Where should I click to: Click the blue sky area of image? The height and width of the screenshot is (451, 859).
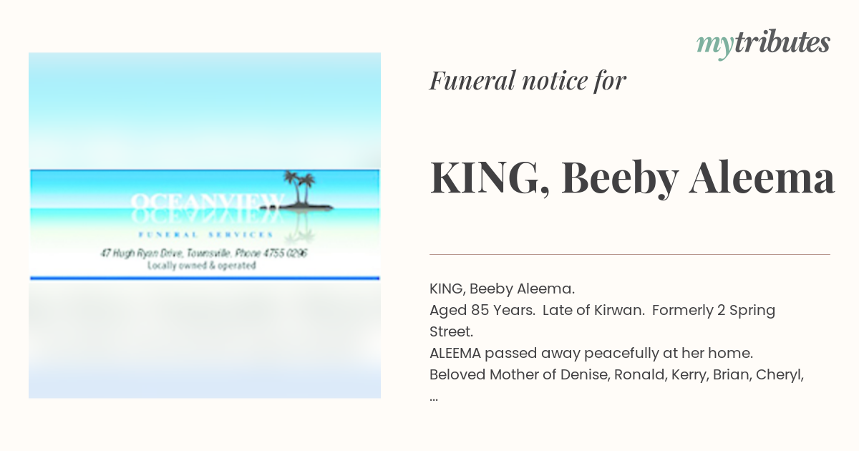coord(205,107)
